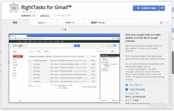Check the Hack Design task checkbox
The width and height of the screenshot is (174, 111).
pos(102,62)
